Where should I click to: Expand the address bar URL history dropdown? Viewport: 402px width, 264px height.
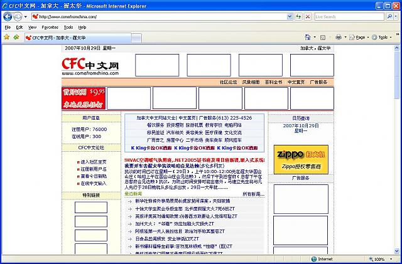click(290, 17)
